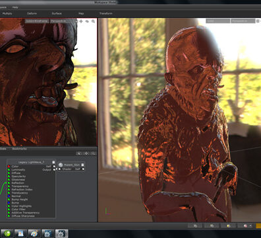The height and width of the screenshot is (238, 261).
Task: Switch to the Surface tab
Action: 57,13
